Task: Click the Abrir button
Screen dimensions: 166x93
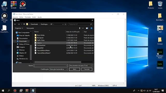Action: click(74, 69)
